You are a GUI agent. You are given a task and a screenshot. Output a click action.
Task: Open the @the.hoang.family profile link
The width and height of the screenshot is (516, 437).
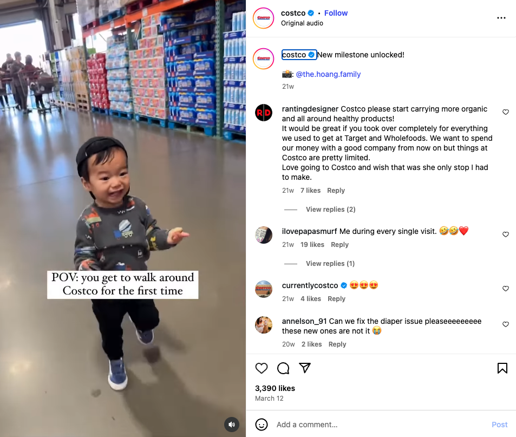328,74
